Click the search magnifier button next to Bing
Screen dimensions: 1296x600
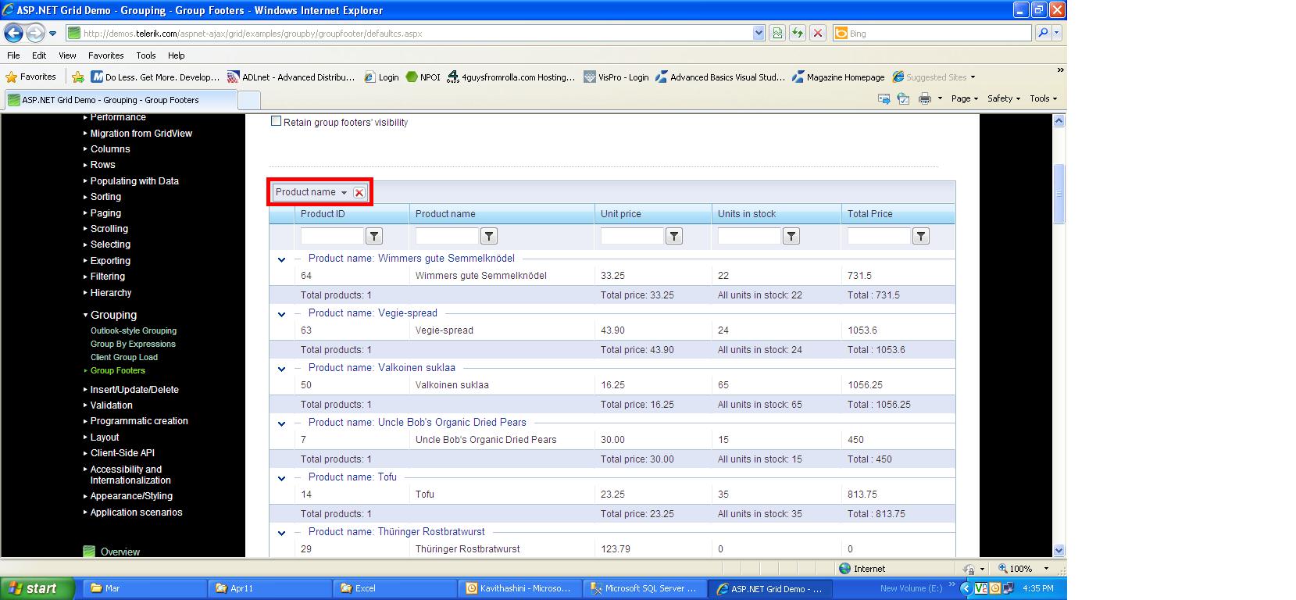(1043, 33)
